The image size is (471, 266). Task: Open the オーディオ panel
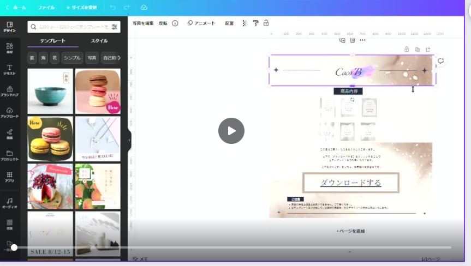tap(10, 203)
